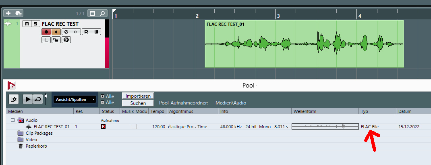
Task: Open the Ansicht/Spalten dropdown
Action: click(75, 99)
